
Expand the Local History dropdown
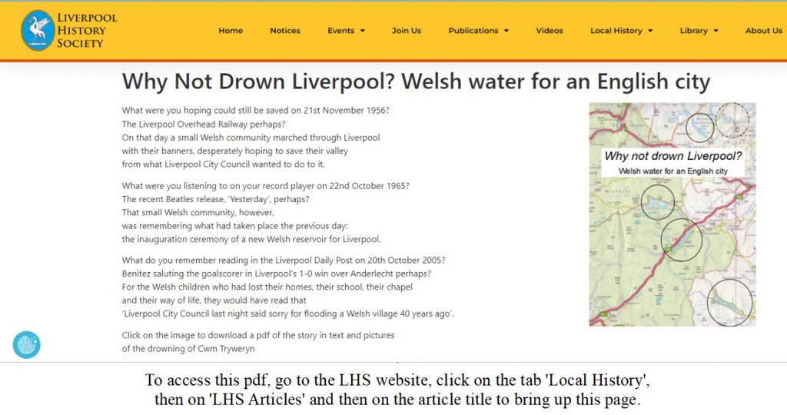621,31
